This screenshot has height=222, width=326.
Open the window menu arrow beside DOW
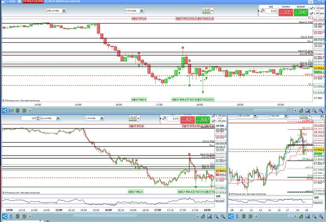[7, 1]
